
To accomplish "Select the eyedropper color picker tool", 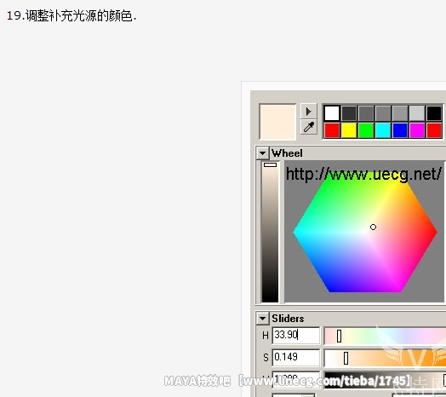I will point(309,127).
